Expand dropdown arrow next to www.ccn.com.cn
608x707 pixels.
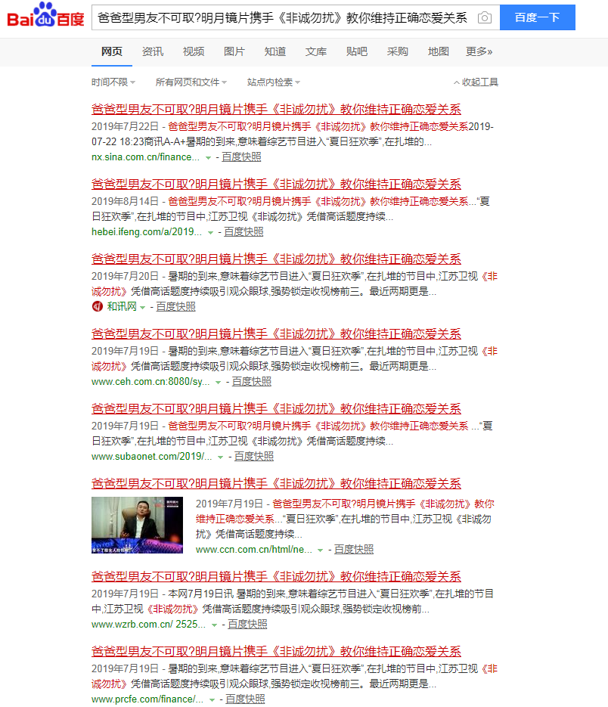click(x=320, y=550)
